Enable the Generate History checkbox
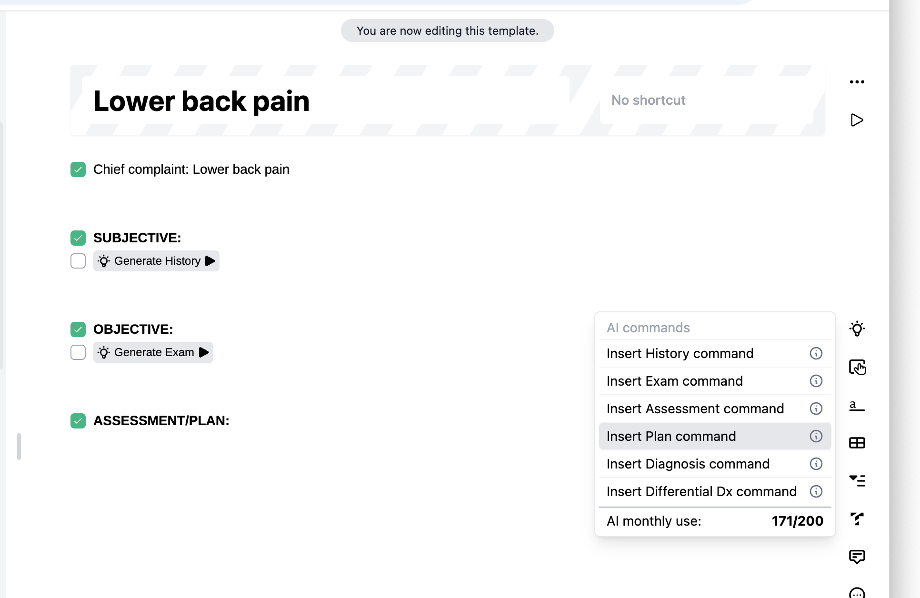The height and width of the screenshot is (598, 920). [x=78, y=261]
